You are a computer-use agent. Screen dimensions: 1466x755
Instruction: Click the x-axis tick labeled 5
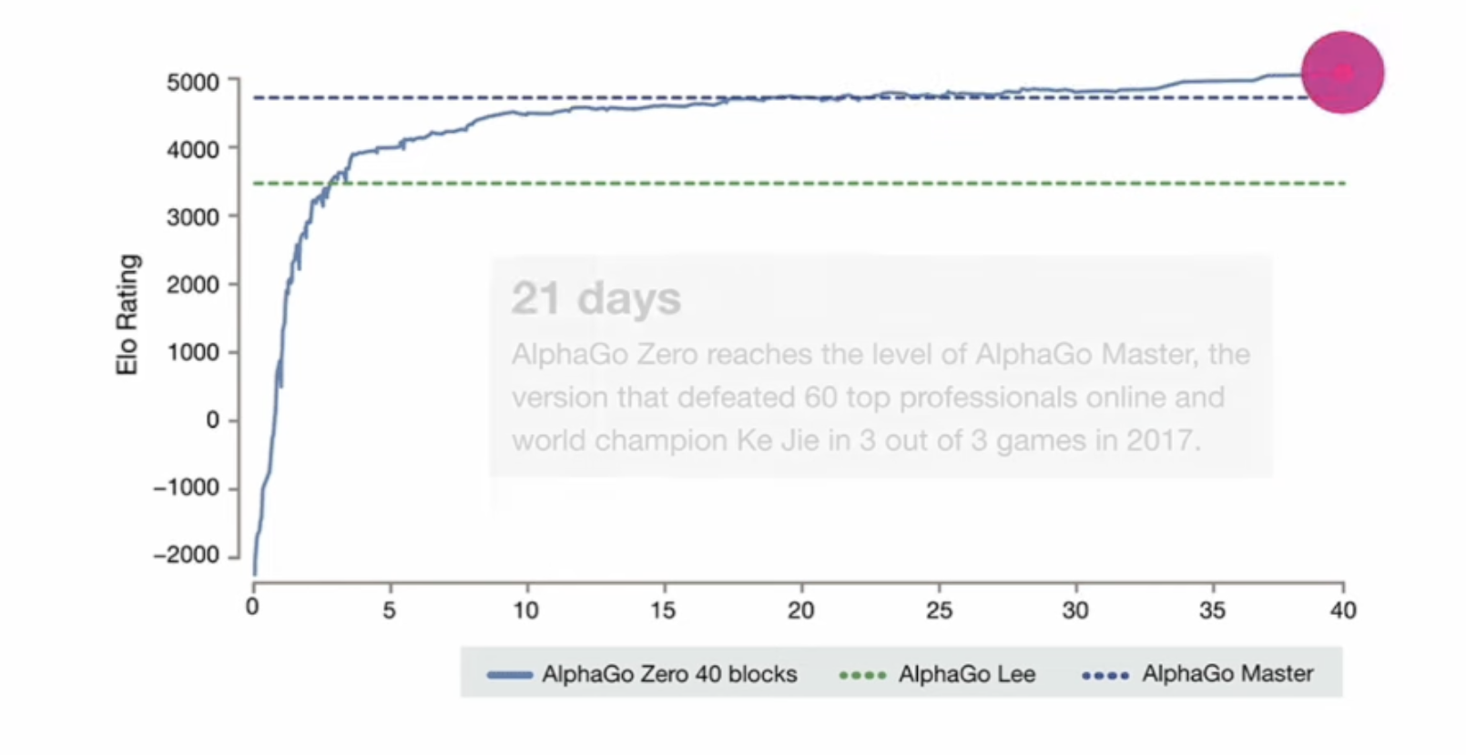[x=390, y=609]
